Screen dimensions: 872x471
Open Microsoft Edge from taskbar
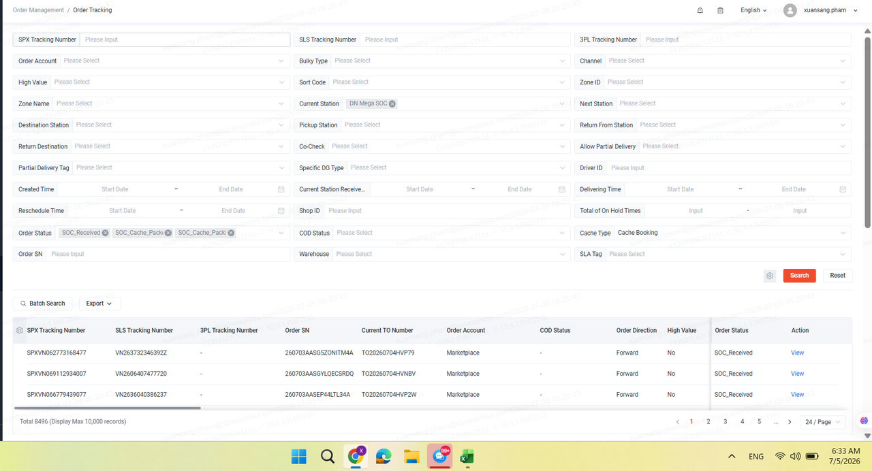383,456
